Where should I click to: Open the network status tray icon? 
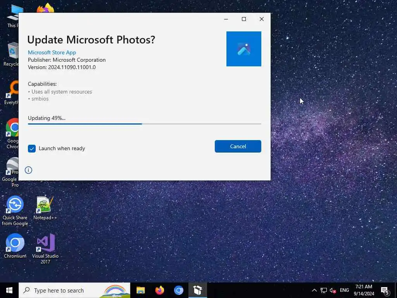pos(324,290)
